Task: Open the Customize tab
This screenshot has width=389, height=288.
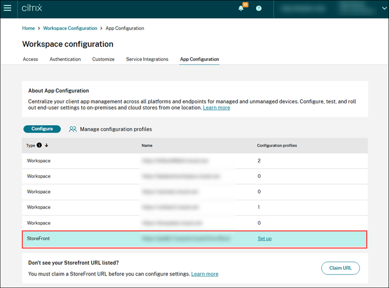Action: click(x=103, y=59)
